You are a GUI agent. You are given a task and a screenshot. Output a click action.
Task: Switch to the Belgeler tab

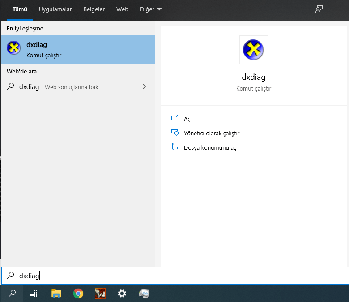pos(94,9)
